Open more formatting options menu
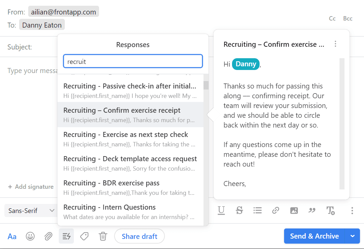Viewport: 364px width, 249px height. pos(352,210)
